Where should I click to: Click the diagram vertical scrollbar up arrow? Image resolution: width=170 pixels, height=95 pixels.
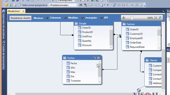point(163,24)
